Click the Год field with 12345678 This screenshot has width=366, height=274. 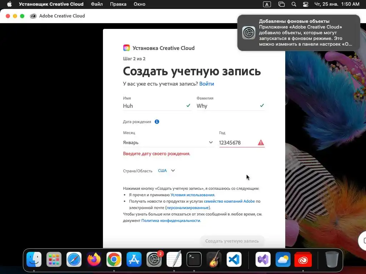(242, 143)
